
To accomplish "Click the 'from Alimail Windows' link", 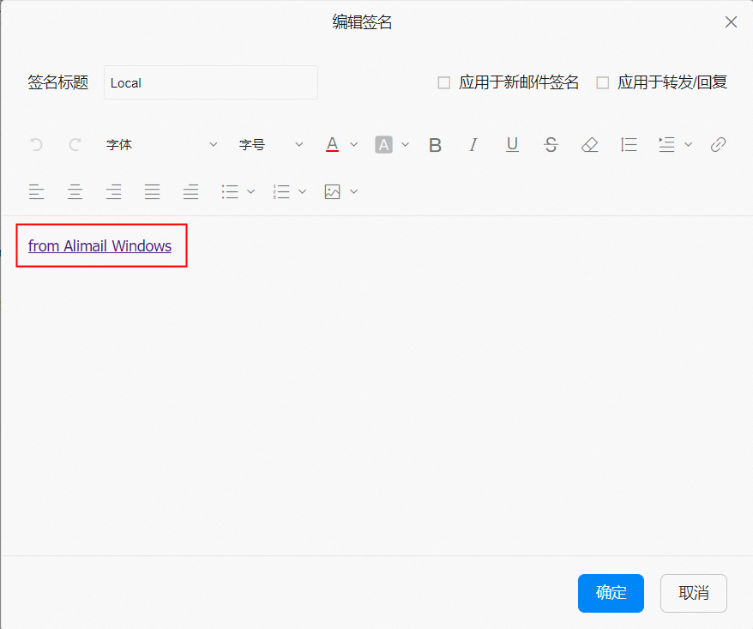I will pos(99,246).
